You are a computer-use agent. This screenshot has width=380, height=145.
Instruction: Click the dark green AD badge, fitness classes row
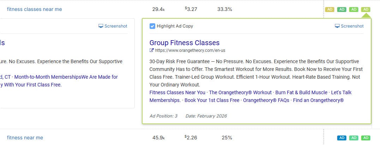point(342,10)
